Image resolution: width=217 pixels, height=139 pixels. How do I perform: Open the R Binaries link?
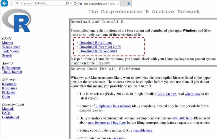[x=10, y=88]
